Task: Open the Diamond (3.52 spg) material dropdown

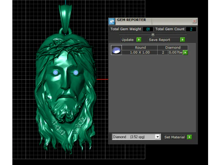Action: point(136,137)
